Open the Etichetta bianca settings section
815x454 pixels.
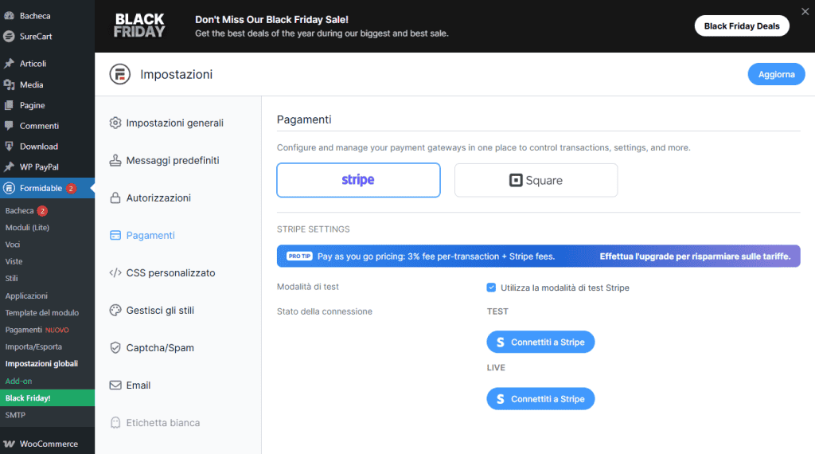[x=162, y=423]
